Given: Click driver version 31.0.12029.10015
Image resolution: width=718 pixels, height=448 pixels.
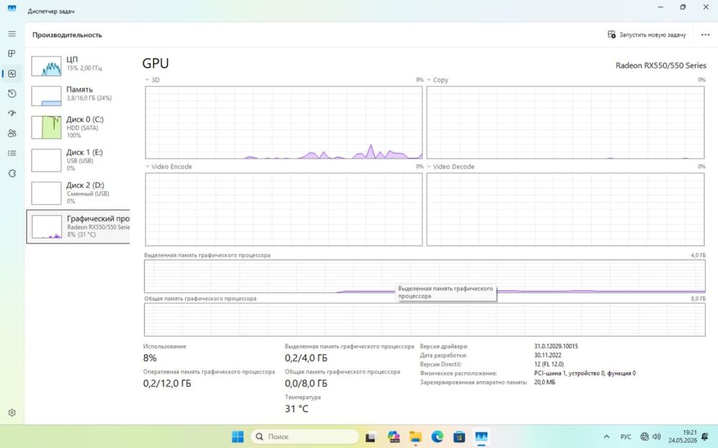Looking at the screenshot, I should point(556,346).
